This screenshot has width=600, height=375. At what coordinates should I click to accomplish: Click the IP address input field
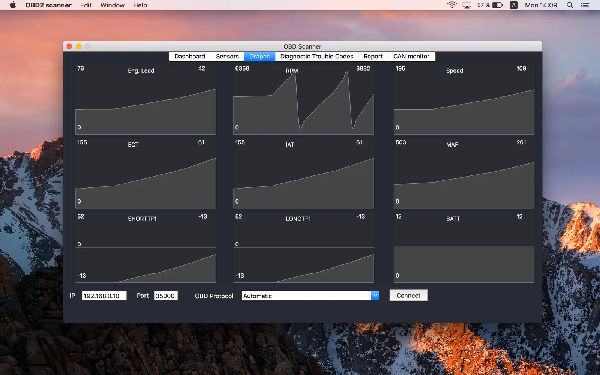(x=104, y=295)
